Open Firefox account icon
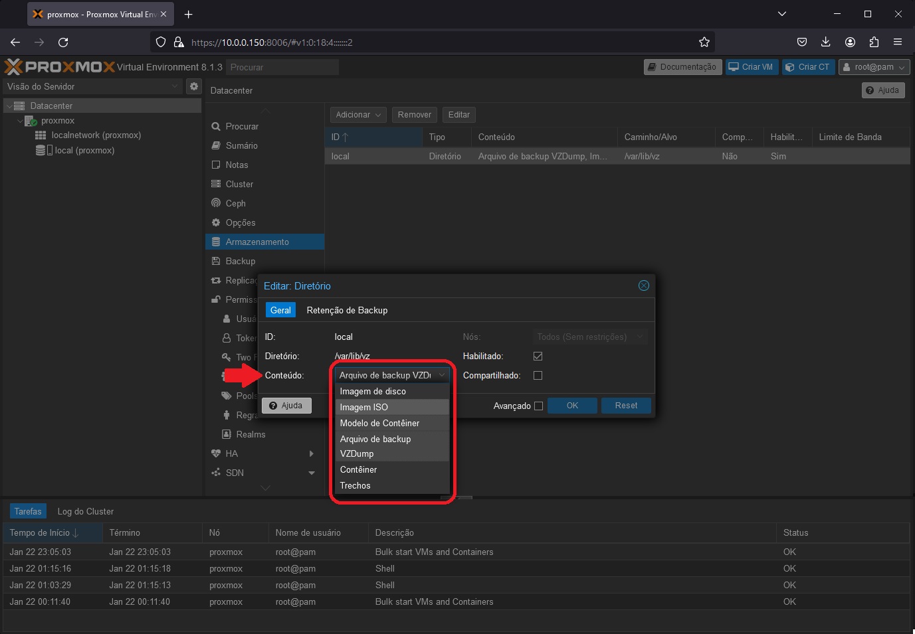915x634 pixels. tap(850, 42)
